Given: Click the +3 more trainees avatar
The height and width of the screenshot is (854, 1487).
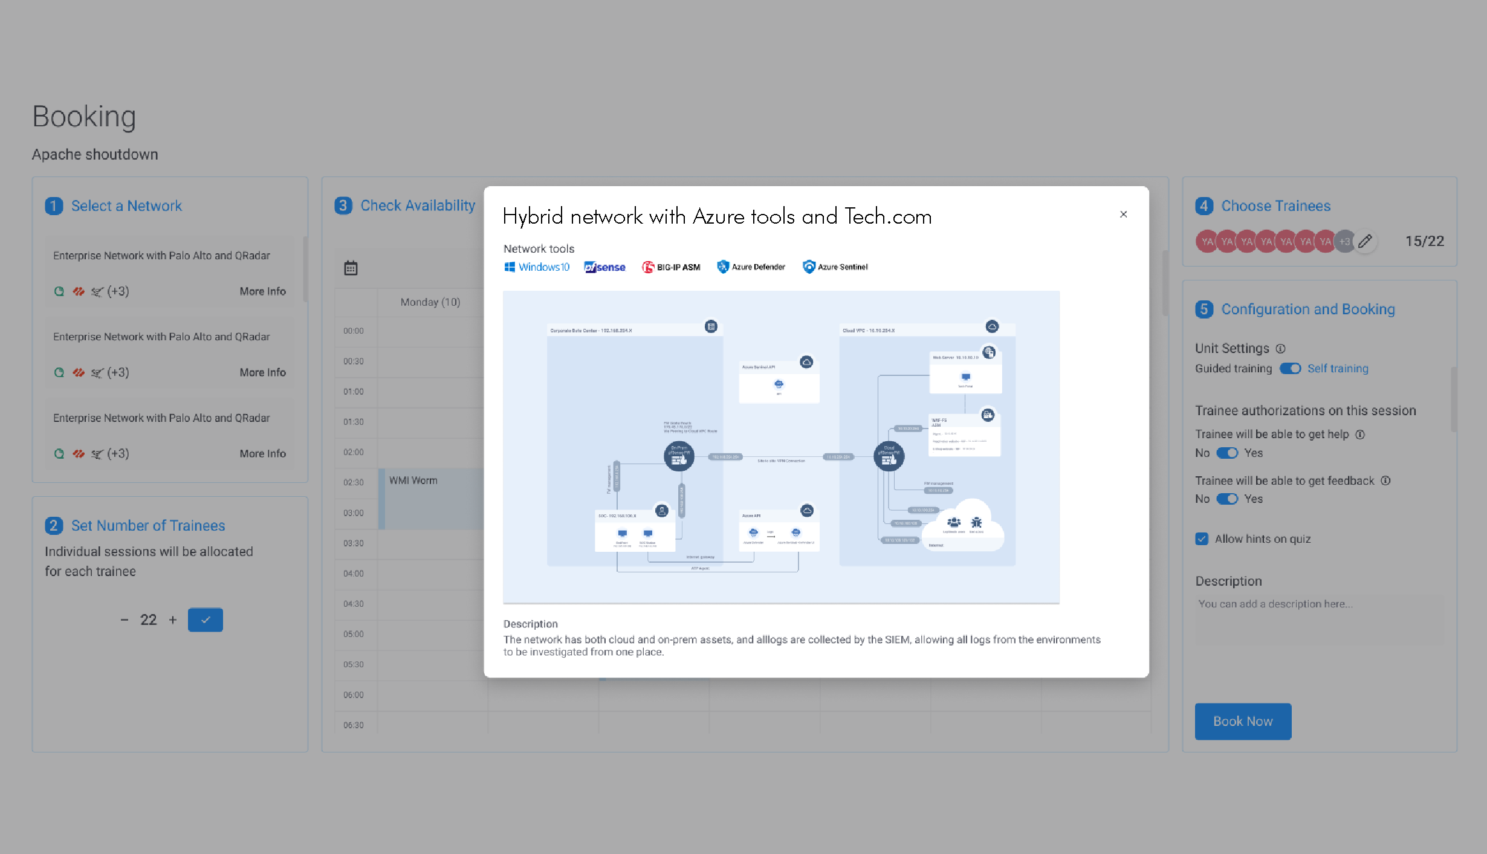Looking at the screenshot, I should tap(1344, 242).
